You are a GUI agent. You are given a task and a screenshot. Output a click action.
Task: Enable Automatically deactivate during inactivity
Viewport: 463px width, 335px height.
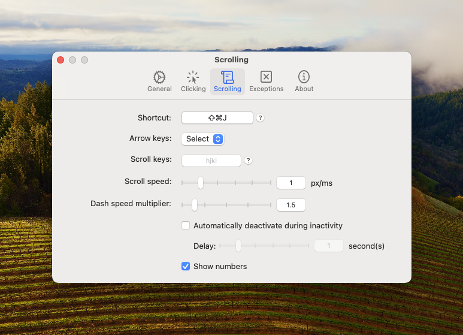tap(186, 226)
